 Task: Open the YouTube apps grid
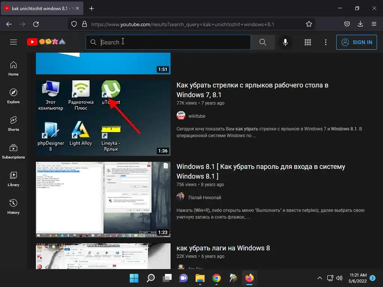308,42
